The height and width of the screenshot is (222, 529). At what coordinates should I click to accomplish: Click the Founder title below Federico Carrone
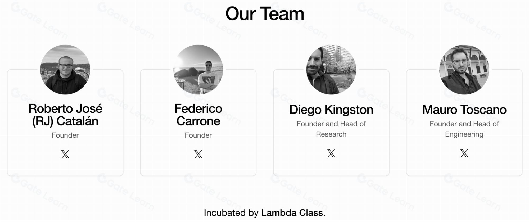click(198, 135)
